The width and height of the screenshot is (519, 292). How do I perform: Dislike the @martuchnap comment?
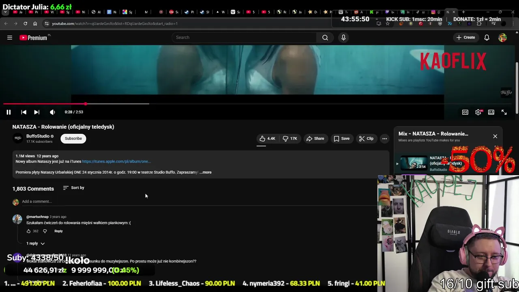[45, 231]
